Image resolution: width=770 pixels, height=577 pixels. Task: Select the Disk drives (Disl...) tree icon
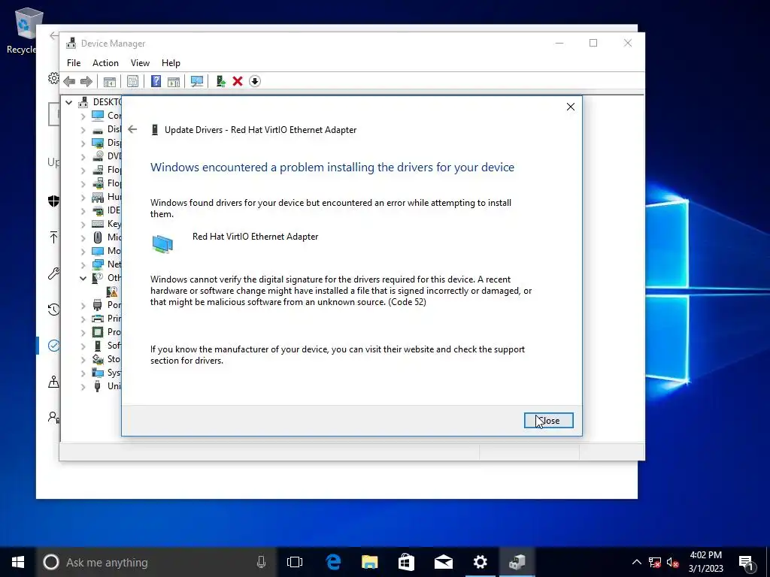(x=98, y=129)
